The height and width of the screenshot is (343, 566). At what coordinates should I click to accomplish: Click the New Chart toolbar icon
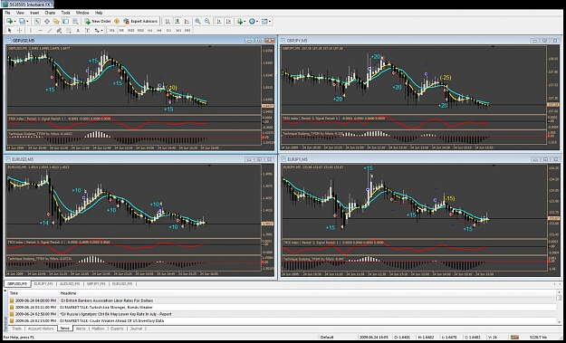pos(9,22)
